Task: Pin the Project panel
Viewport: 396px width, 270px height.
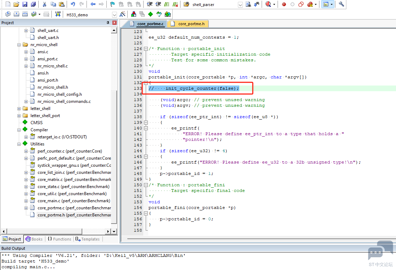Action: point(108,22)
